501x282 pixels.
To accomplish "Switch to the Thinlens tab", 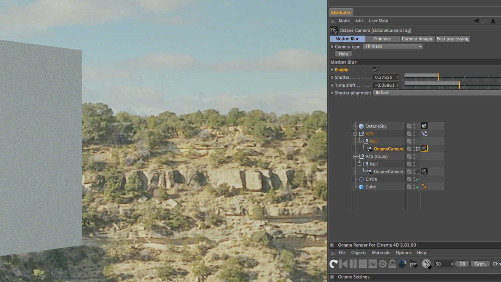I will tap(382, 39).
